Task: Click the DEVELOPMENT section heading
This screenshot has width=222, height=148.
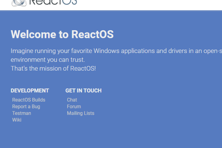Action: pos(30,91)
